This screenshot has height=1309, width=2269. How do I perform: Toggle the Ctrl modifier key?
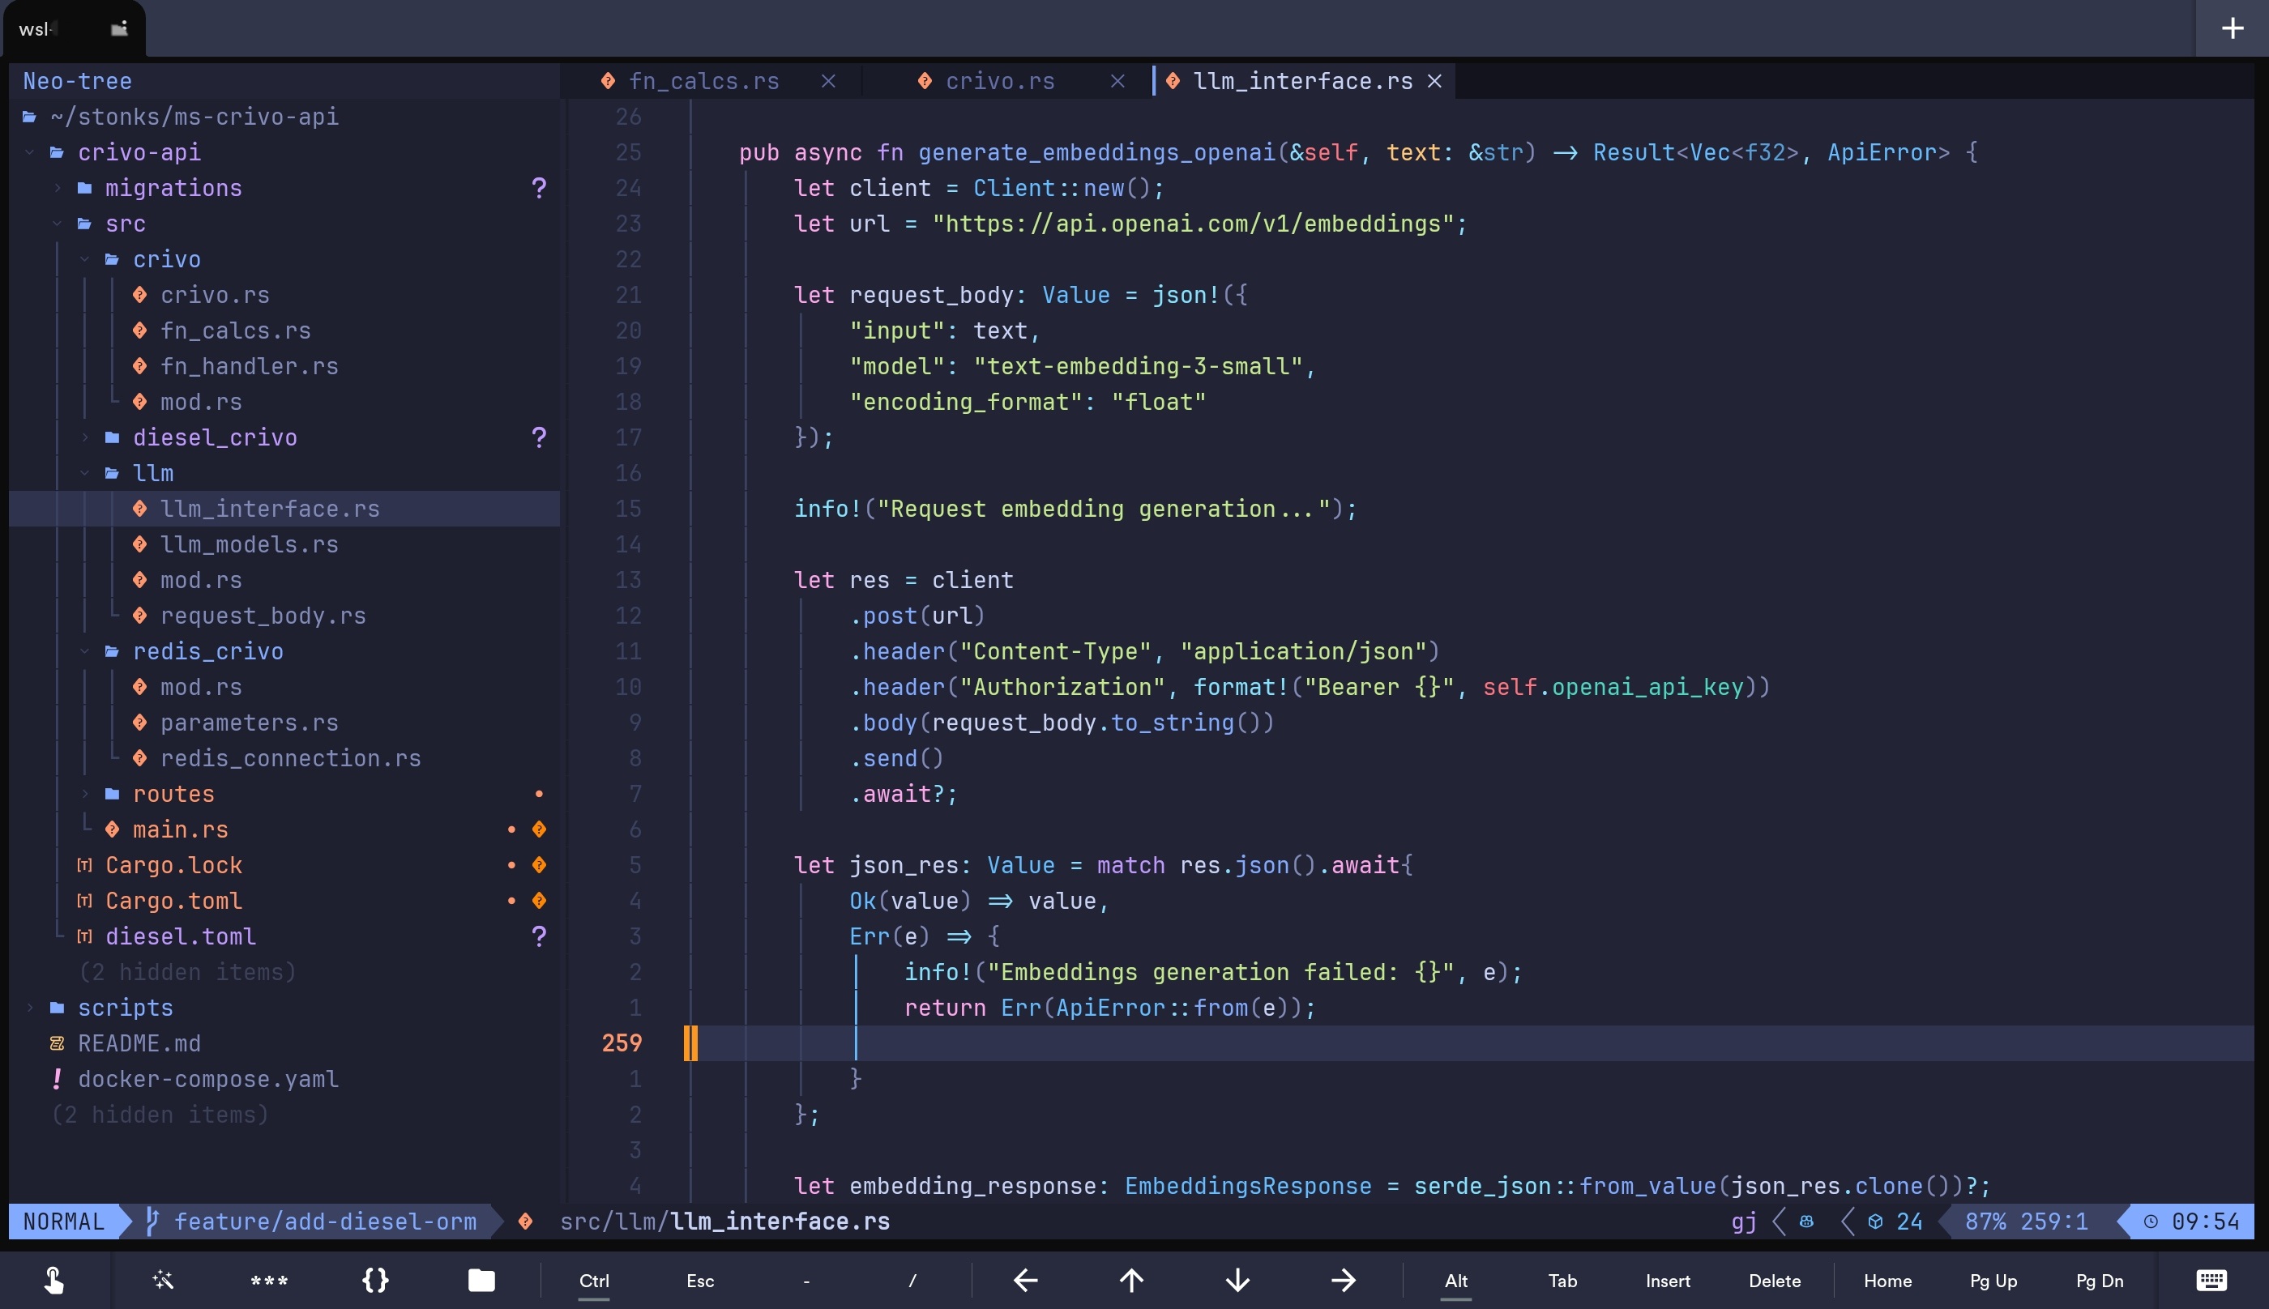(593, 1280)
